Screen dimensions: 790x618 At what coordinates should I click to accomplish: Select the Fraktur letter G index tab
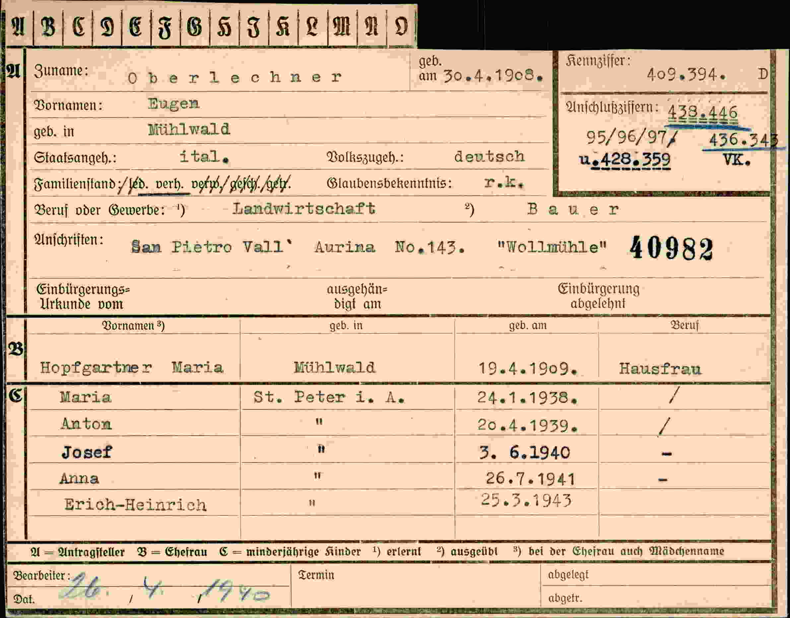[x=195, y=27]
